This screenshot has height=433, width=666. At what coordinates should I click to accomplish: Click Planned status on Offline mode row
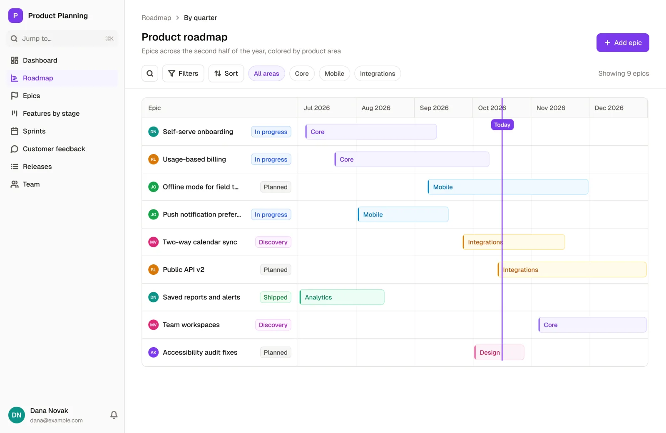(276, 187)
